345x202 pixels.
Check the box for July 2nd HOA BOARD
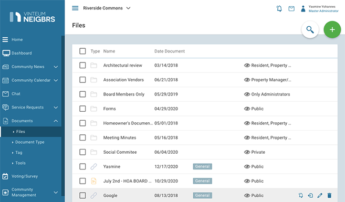[82, 181]
